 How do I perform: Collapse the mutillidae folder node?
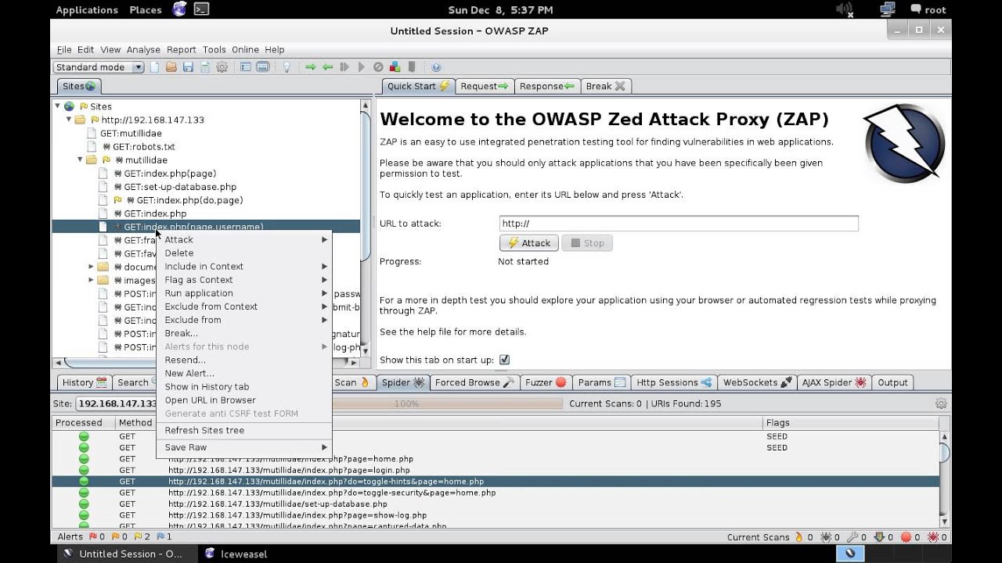pyautogui.click(x=80, y=160)
